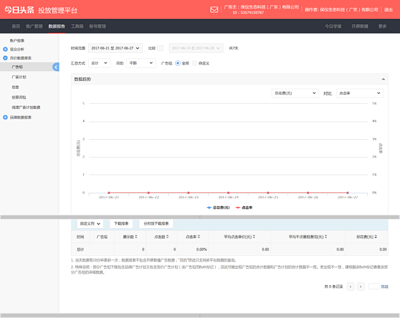Open the 时间范围 date range dropdown
Viewport: 400px width, 318px height.
coord(115,48)
